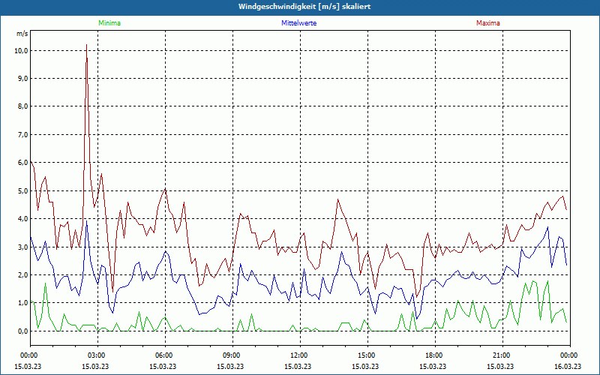Click the 09:00 time axis label
Screen dimensions: 600x375
(x=232, y=355)
